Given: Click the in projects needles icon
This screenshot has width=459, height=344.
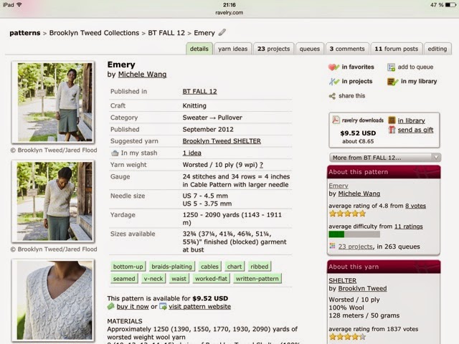Looking at the screenshot, I should 333,81.
